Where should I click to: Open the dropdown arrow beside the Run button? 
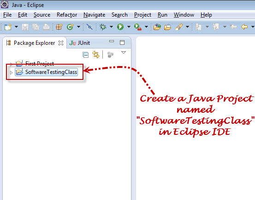pos(129,27)
